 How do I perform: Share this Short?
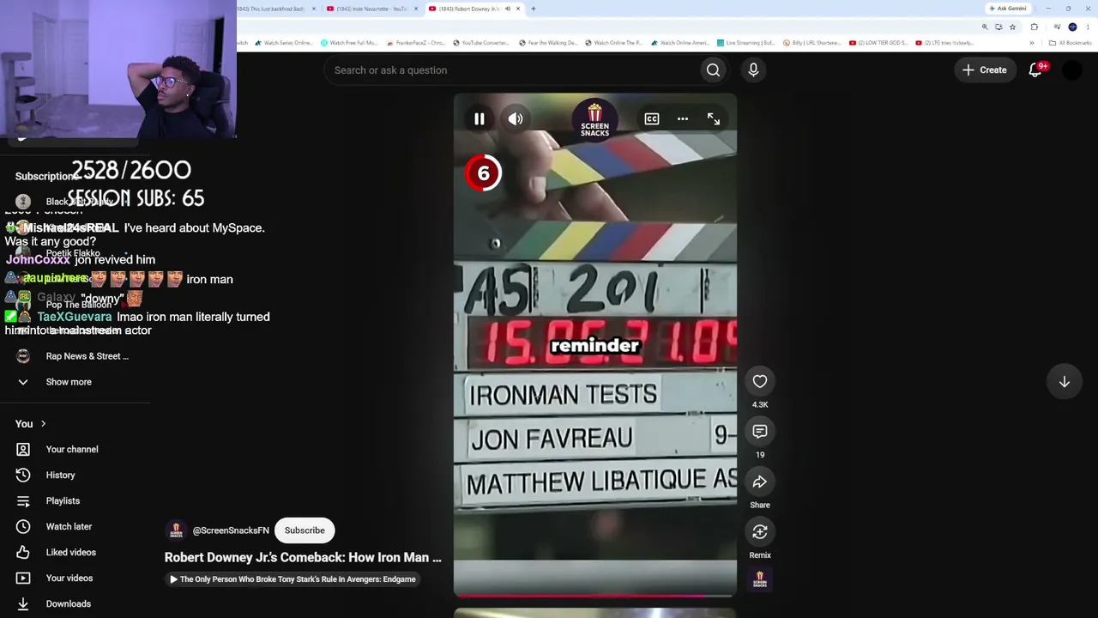tap(760, 482)
